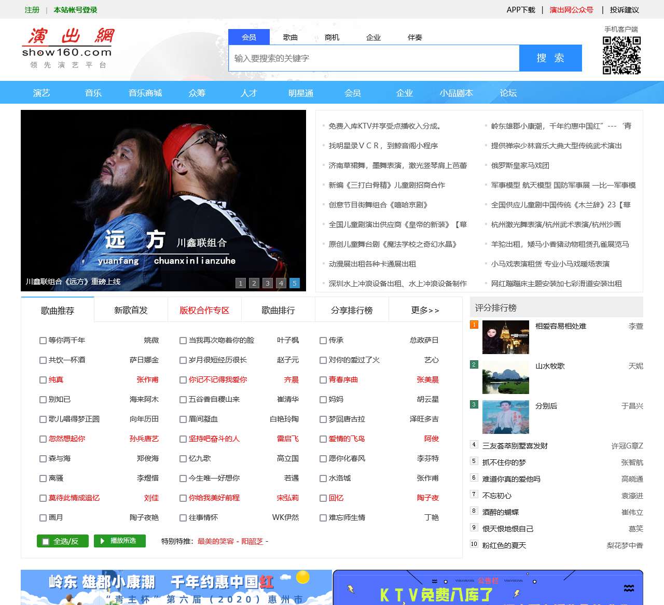Click the play icon on 播放所选 button
This screenshot has width=664, height=605.
[103, 541]
